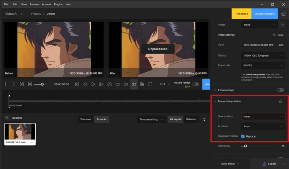Toggle the Instant render switch
The width and height of the screenshot is (289, 169).
pyautogui.click(x=195, y=84)
